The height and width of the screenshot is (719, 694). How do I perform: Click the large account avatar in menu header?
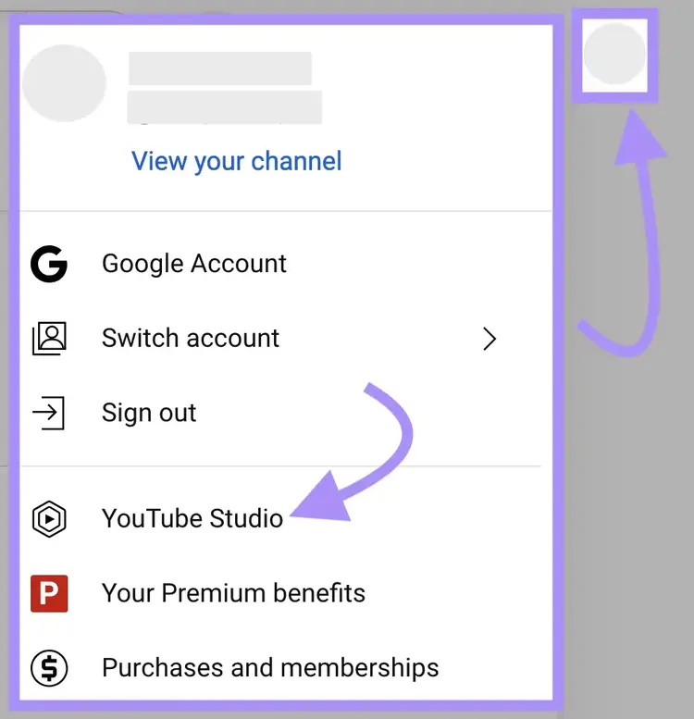click(64, 83)
